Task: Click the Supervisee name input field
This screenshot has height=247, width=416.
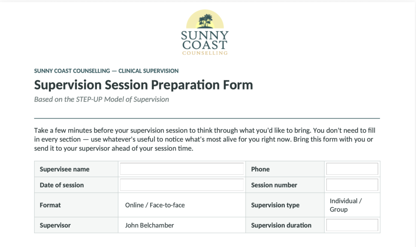Action: (182, 169)
